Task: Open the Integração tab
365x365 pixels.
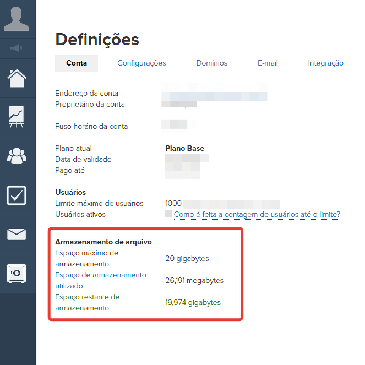Action: click(325, 63)
